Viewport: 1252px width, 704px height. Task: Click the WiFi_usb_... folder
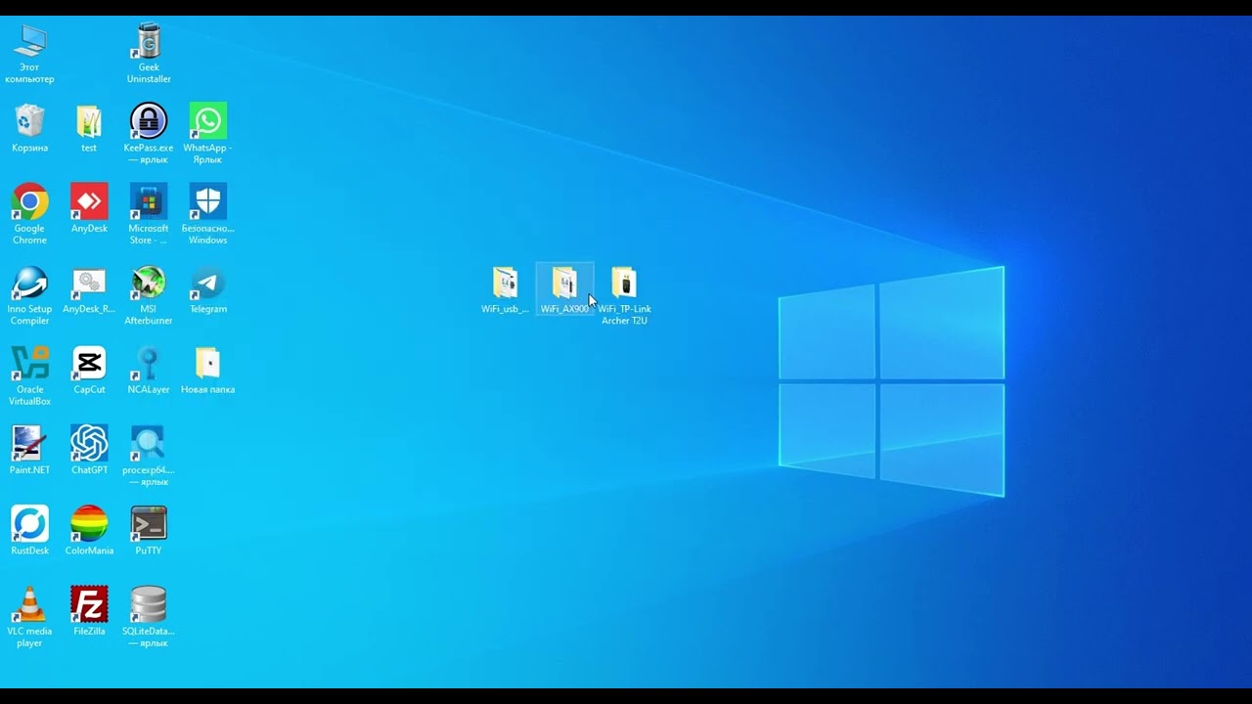pos(505,283)
